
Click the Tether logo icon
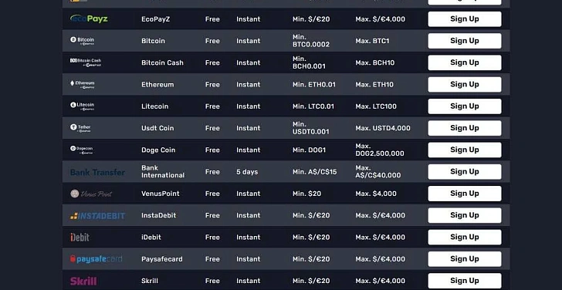80,128
